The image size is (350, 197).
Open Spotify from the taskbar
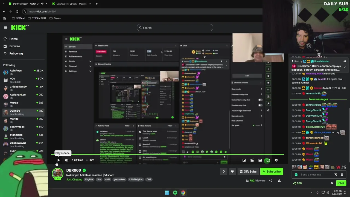pyautogui.click(x=175, y=193)
